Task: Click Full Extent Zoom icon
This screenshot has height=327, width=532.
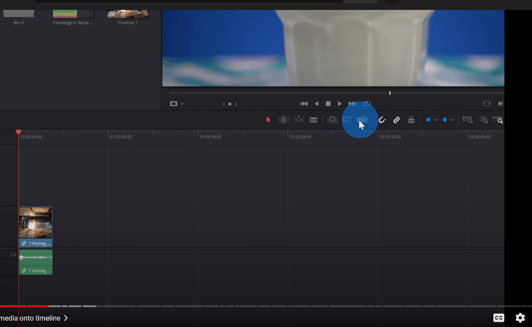Action: tap(467, 120)
